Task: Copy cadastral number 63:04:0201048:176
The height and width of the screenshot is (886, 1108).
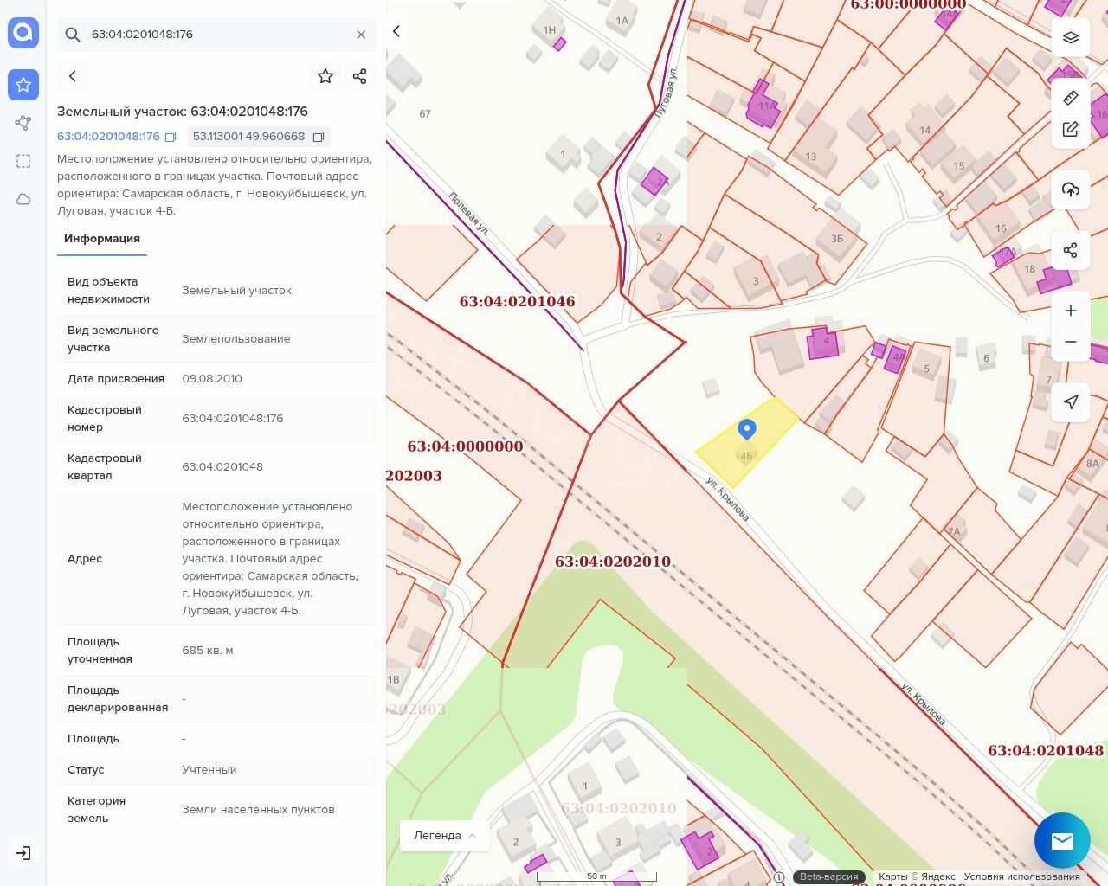Action: click(171, 137)
